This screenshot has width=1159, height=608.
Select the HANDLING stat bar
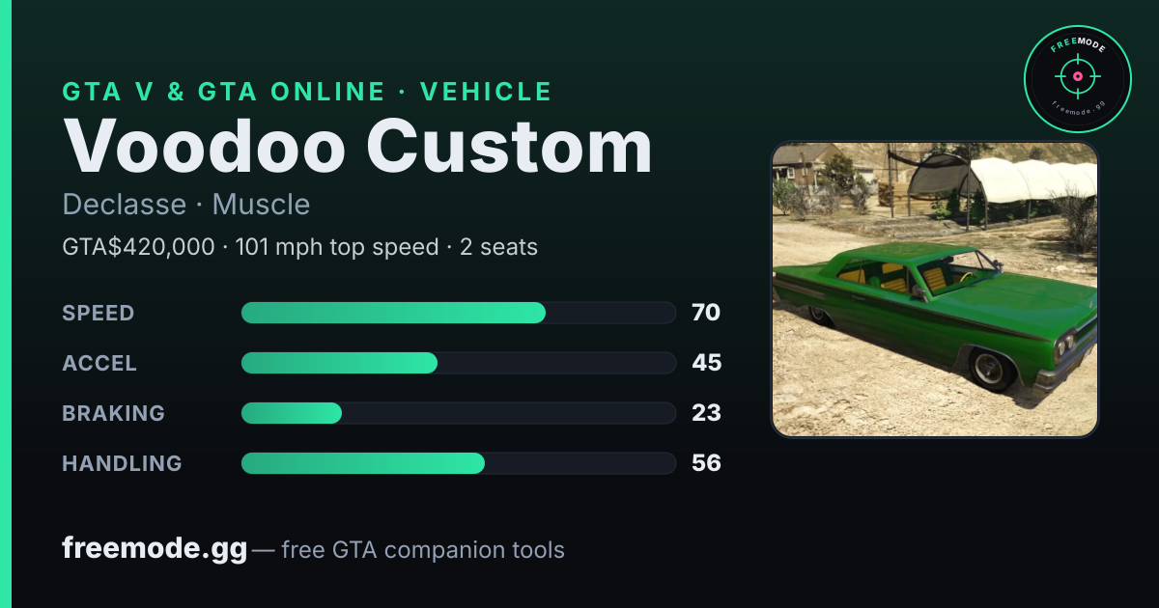click(458, 463)
